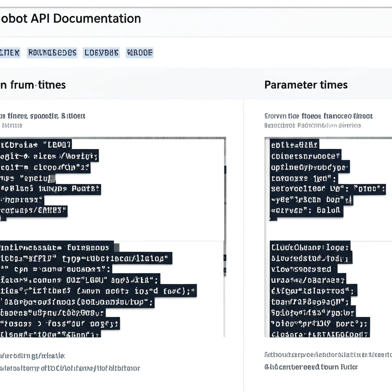Click the API Documentation header logo area
Viewport: 392px width, 392px height.
70,18
